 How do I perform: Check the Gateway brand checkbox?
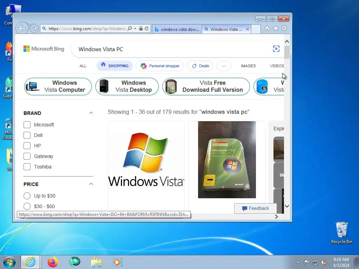click(x=27, y=156)
